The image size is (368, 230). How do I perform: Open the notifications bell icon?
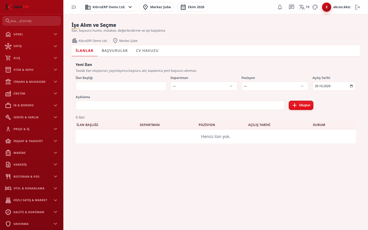point(280,7)
